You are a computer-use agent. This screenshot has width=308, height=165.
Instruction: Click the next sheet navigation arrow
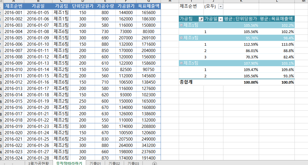pos(12,164)
